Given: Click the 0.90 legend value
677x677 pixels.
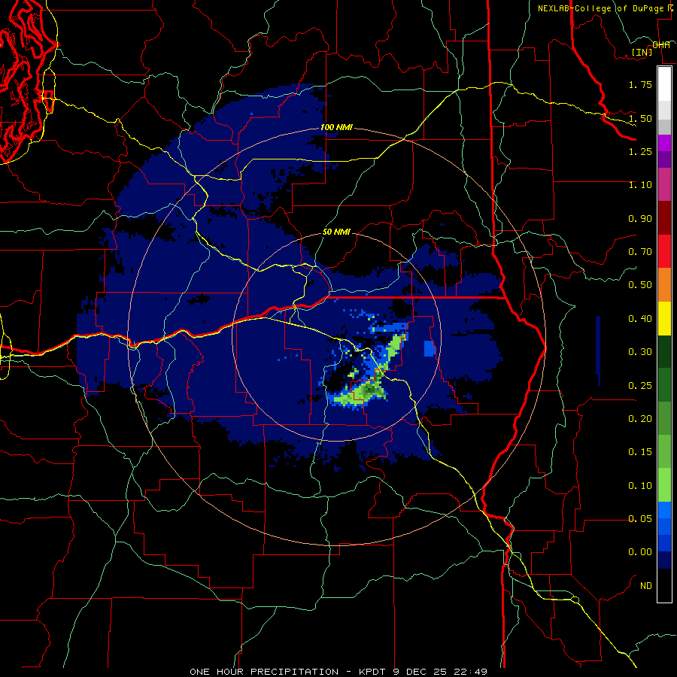Looking at the screenshot, I should [640, 218].
